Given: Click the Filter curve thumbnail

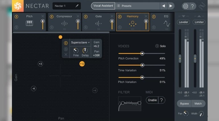Looking at the screenshot, I should coord(130,104).
